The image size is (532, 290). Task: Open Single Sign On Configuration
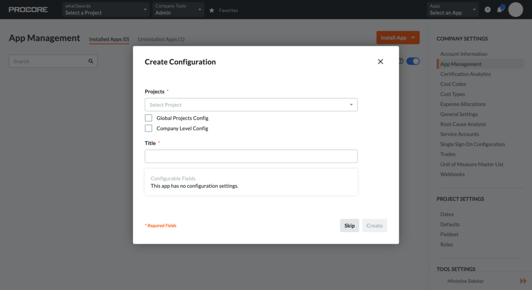pyautogui.click(x=473, y=144)
